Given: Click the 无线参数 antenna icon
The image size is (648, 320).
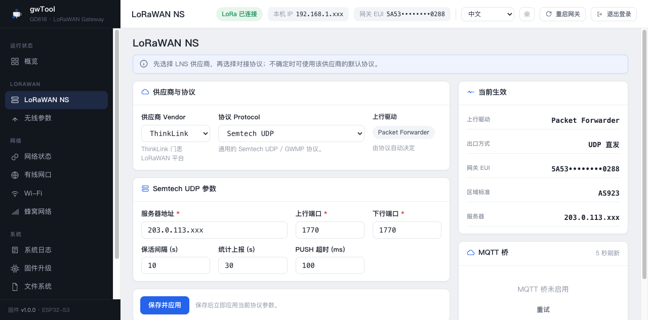Looking at the screenshot, I should [x=15, y=118].
